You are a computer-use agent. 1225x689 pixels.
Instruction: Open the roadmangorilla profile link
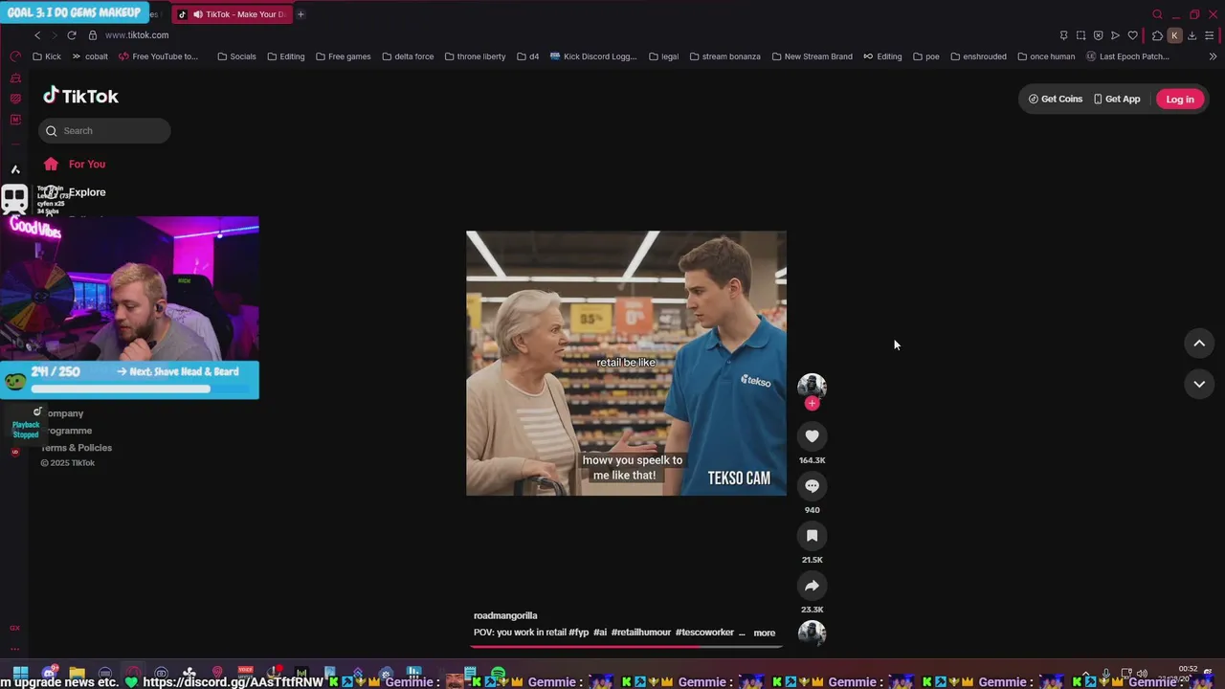[x=505, y=615]
